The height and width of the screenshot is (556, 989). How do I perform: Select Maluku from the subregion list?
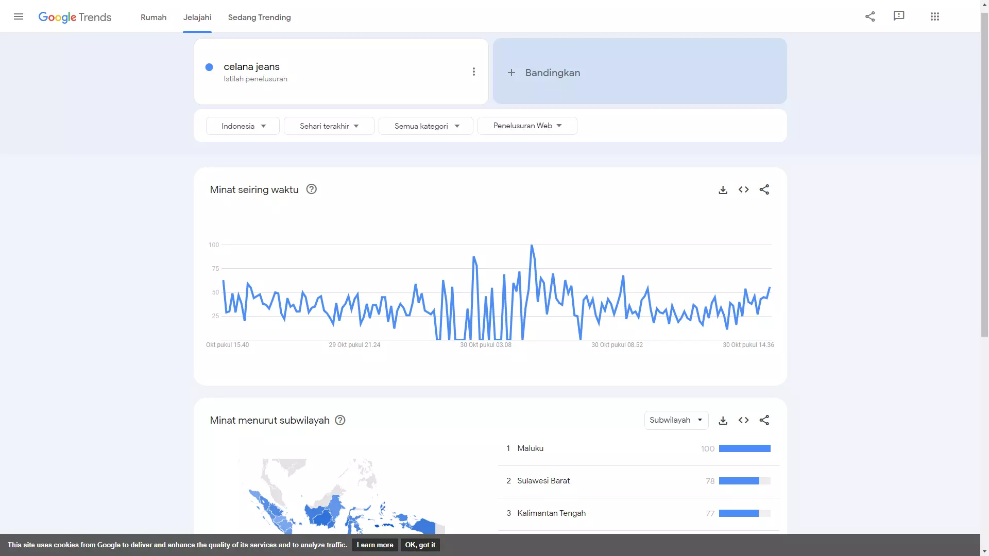click(530, 448)
